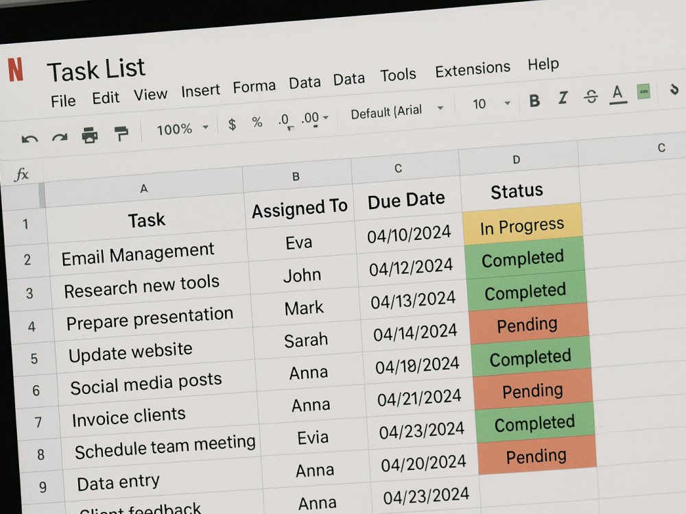
Task: Select the 04/10/2024 due date cell
Action: click(x=409, y=234)
